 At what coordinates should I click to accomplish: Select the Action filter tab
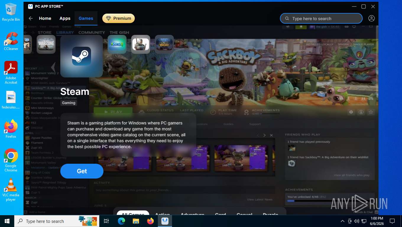coord(163,213)
